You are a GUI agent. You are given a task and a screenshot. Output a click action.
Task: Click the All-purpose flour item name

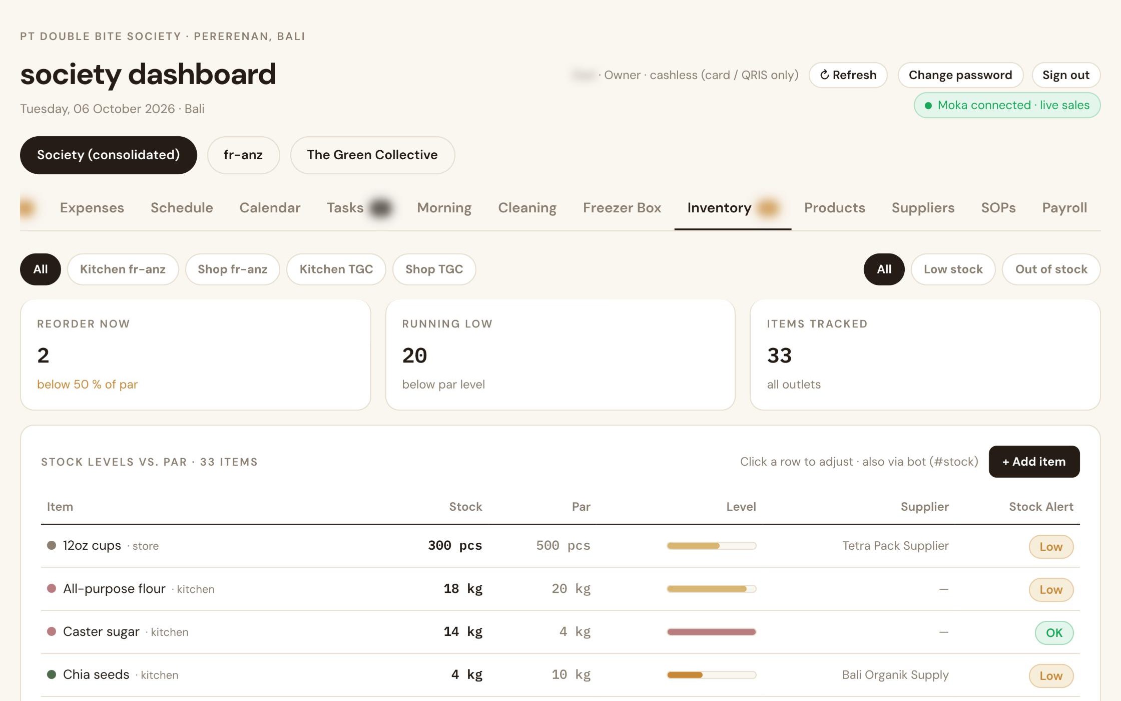[x=114, y=589]
